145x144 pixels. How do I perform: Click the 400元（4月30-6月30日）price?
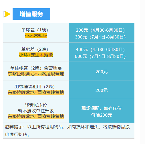[100, 50]
